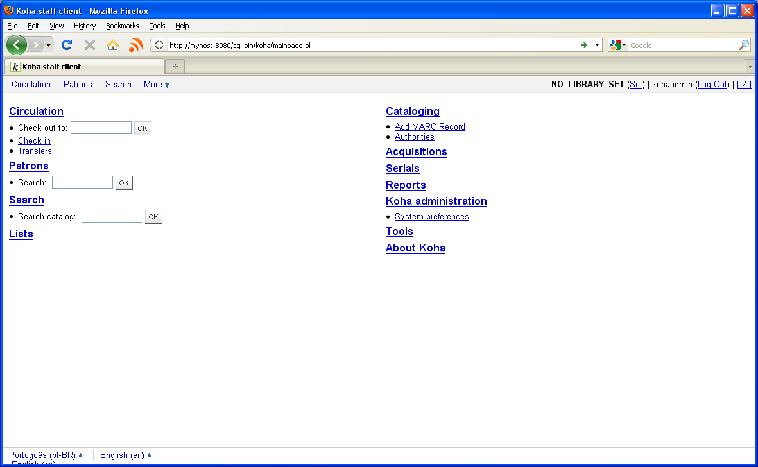Open the Tools menu in the menu bar
This screenshot has width=758, height=467.
coord(157,26)
